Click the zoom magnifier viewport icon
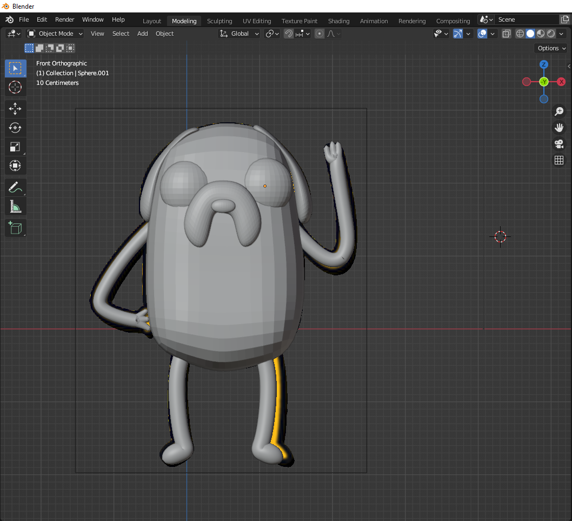Image resolution: width=572 pixels, height=521 pixels. 559,111
